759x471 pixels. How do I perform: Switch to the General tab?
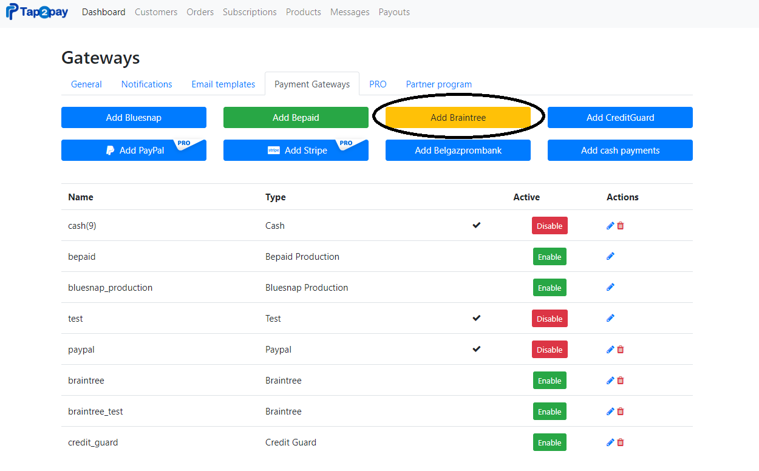(86, 84)
